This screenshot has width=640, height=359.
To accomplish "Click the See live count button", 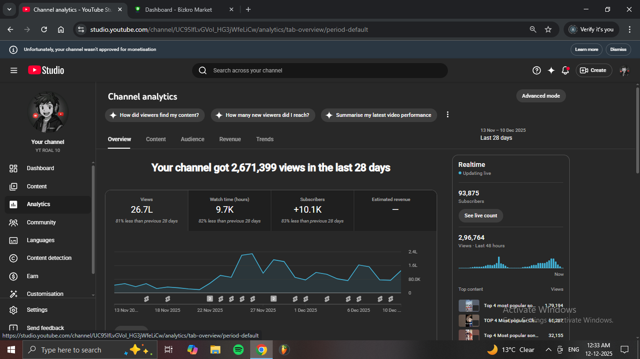I will (480, 215).
